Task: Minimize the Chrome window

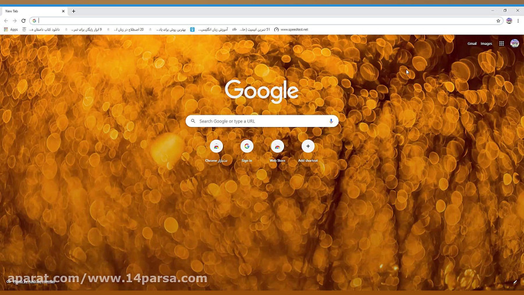Action: coord(493,10)
